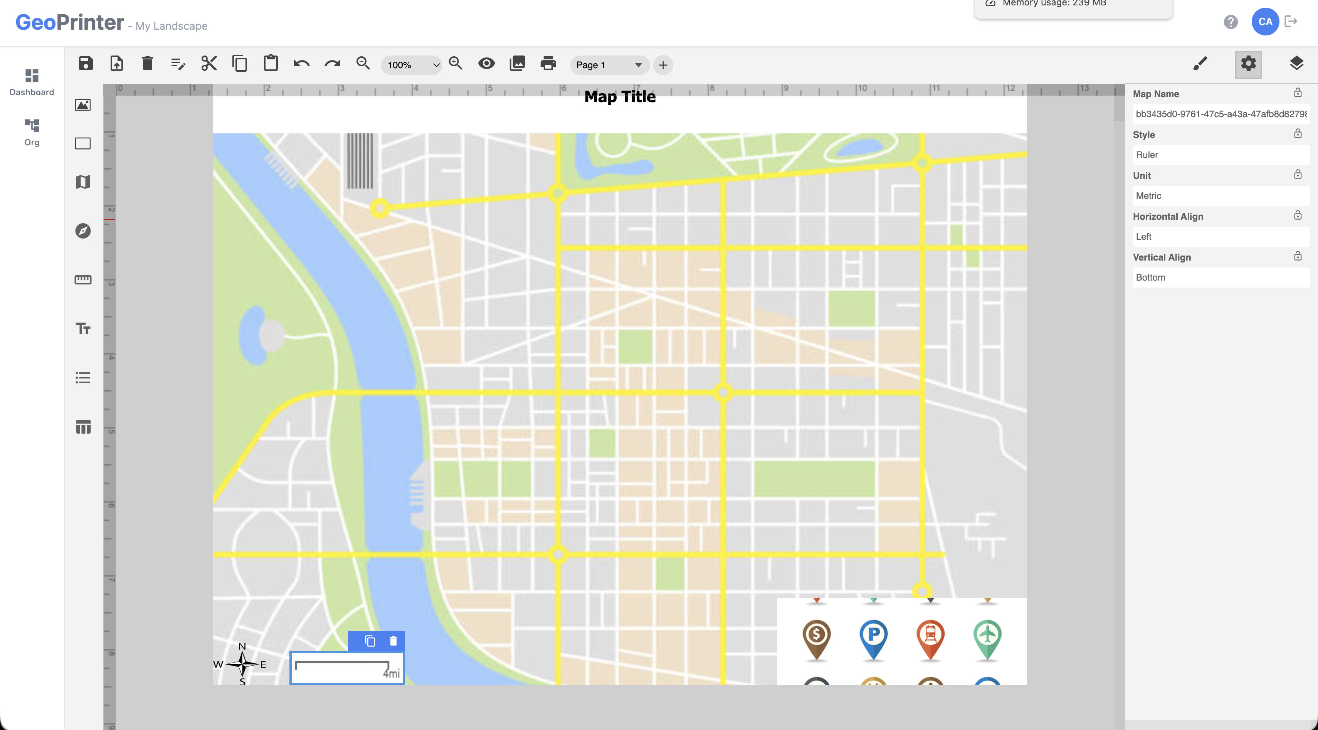Image resolution: width=1318 pixels, height=730 pixels.
Task: Add a new page with plus button
Action: (x=663, y=65)
